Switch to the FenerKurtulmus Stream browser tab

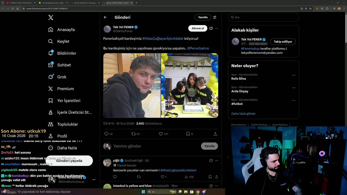tap(53, 3)
